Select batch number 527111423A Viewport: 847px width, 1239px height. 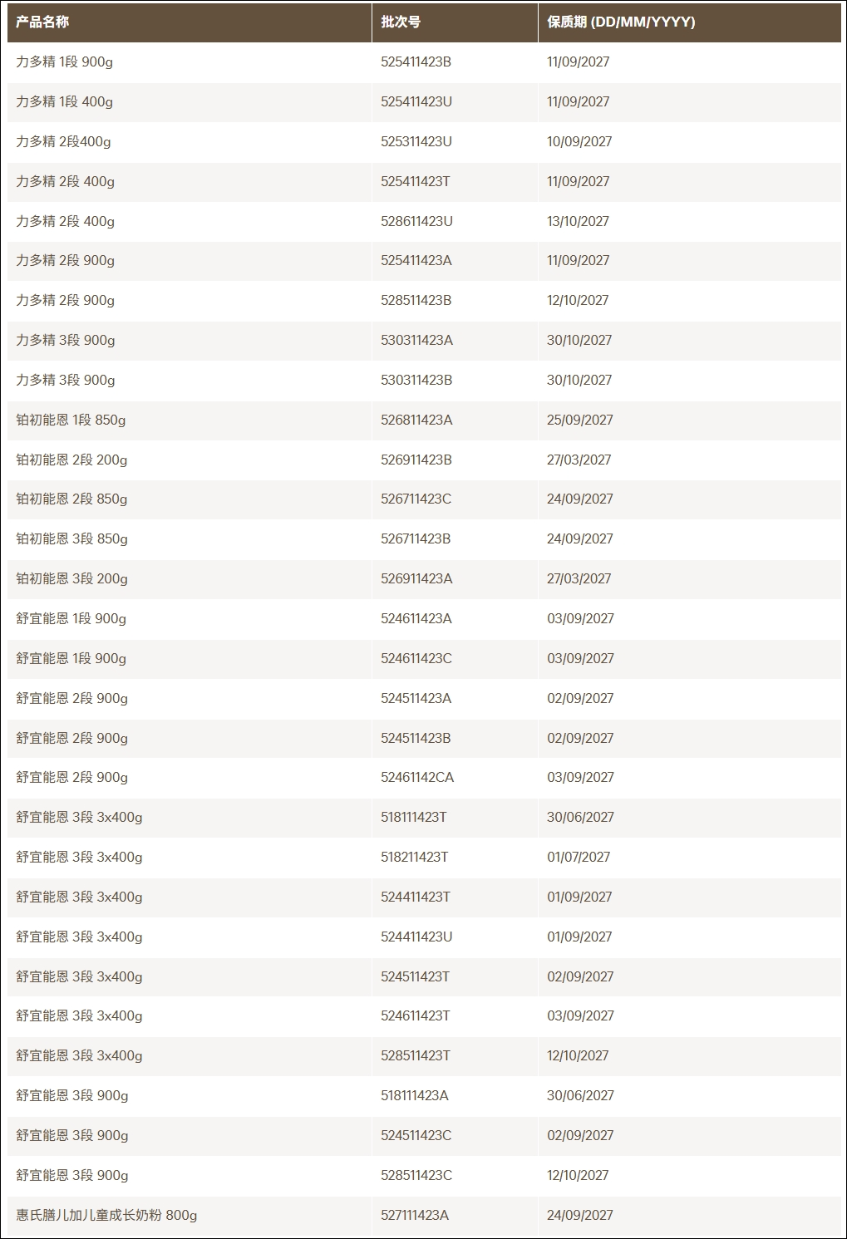click(414, 1215)
